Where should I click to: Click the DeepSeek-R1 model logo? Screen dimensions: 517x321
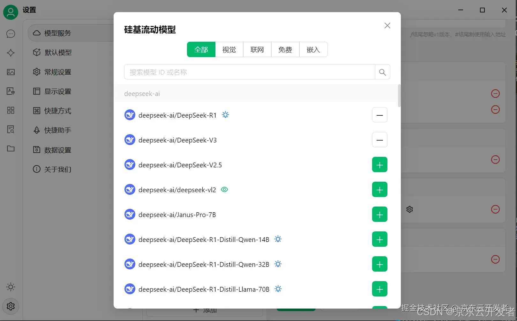point(130,115)
